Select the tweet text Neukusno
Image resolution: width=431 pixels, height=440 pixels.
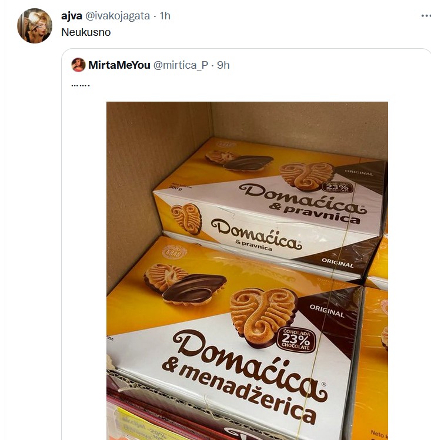[86, 32]
